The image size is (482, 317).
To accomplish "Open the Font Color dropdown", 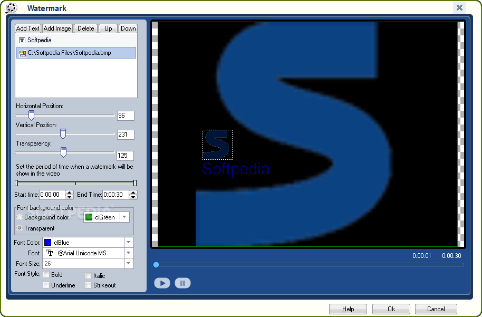I will coord(129,242).
